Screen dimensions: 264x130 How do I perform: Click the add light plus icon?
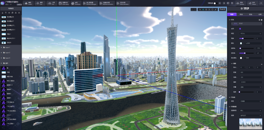[x=259, y=20]
